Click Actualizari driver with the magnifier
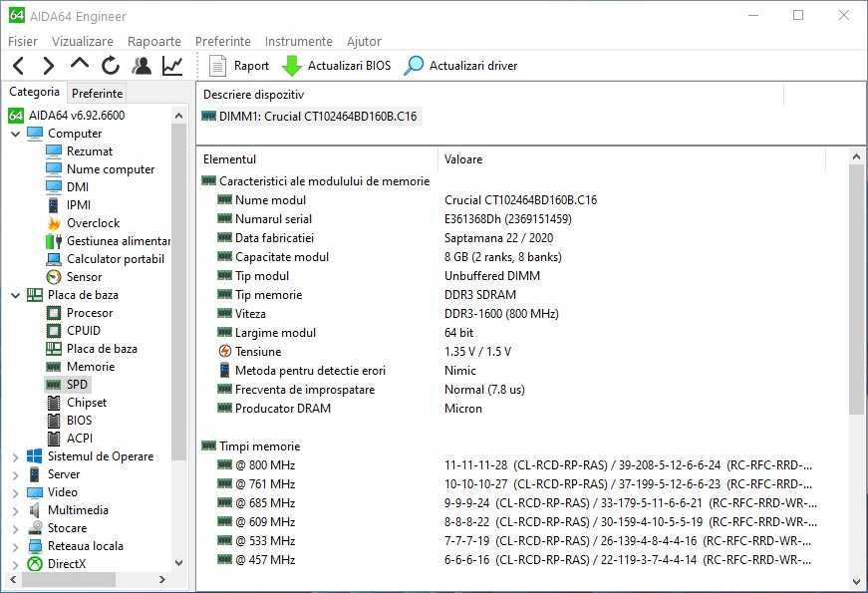Viewport: 868px width, 593px height. coord(460,66)
